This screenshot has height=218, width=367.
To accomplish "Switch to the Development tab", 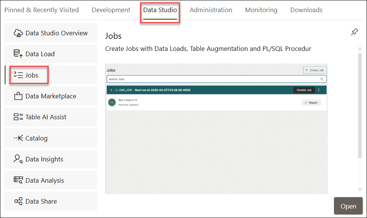I will (111, 10).
